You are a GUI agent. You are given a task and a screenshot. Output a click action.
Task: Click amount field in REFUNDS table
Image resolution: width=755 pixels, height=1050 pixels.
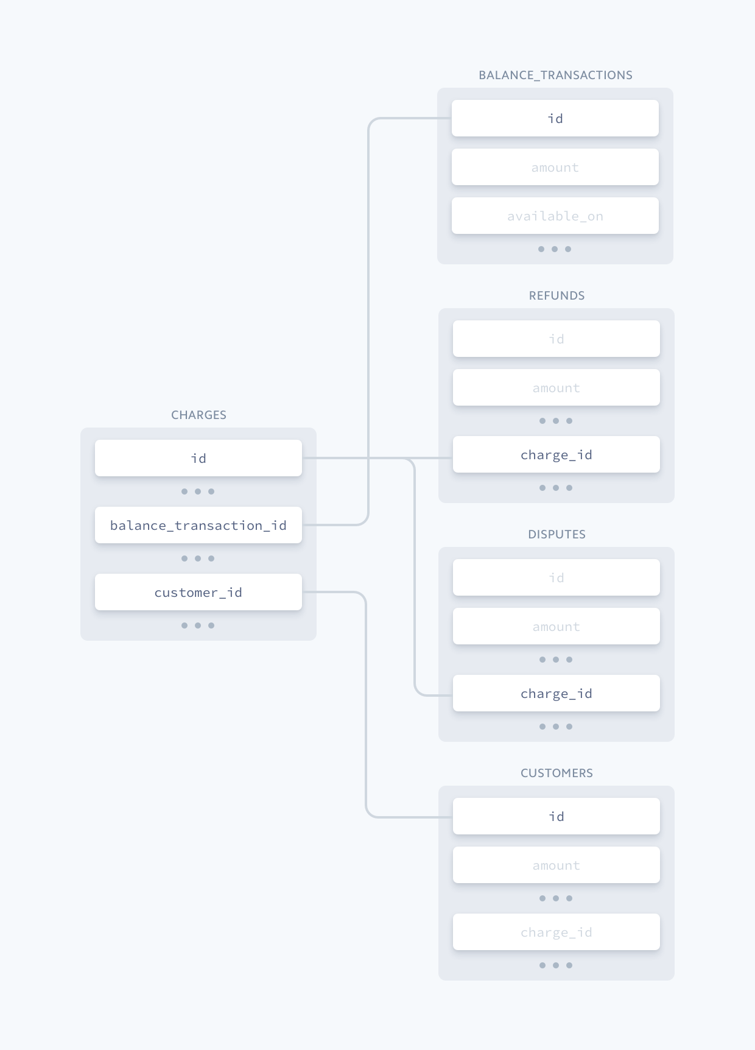click(x=557, y=387)
